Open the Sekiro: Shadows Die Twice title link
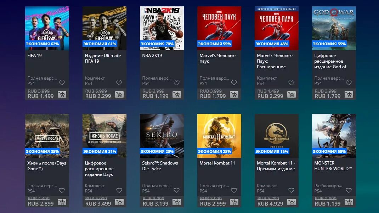This screenshot has width=379, height=213. point(160,166)
